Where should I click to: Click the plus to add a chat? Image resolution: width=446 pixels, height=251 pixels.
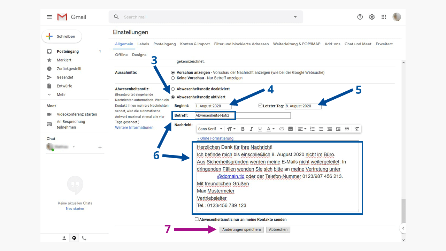[100, 147]
